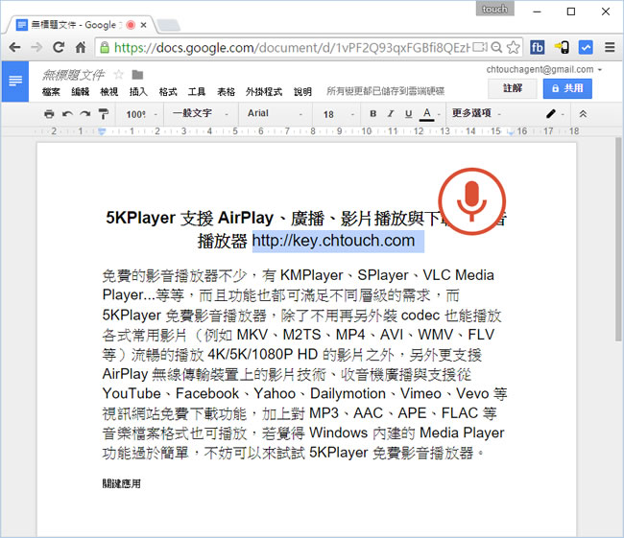624x538 pixels.
Task: Open the 外掛程式 add-ons menu
Action: click(x=263, y=92)
